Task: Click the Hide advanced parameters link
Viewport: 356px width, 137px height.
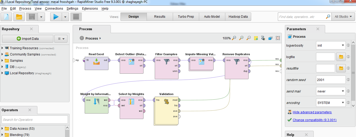Action: 312,112
